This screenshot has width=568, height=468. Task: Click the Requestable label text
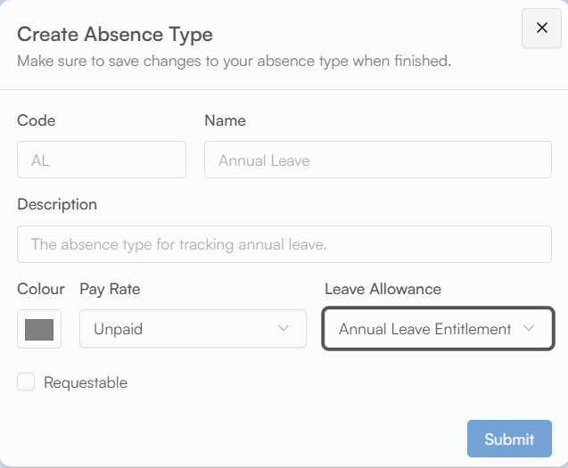(86, 382)
